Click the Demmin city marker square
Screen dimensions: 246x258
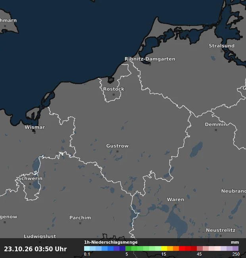216,130
